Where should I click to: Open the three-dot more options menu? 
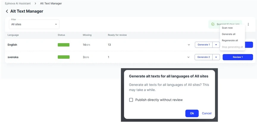point(248,24)
